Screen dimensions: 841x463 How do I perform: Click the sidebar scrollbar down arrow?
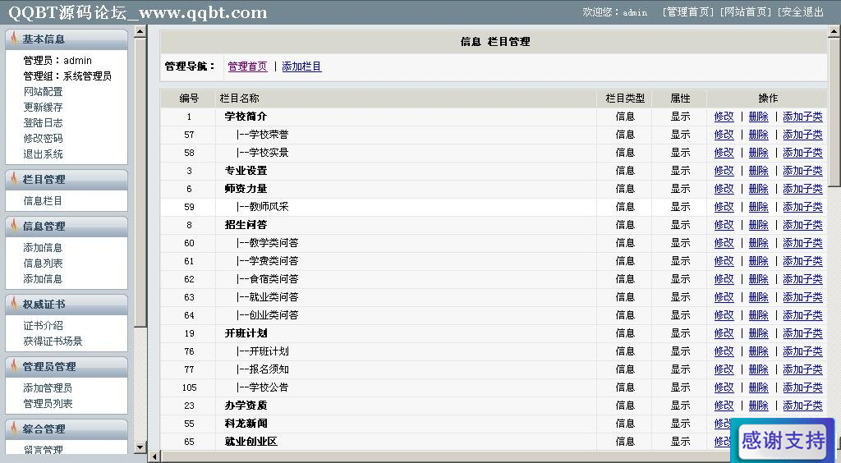click(140, 447)
